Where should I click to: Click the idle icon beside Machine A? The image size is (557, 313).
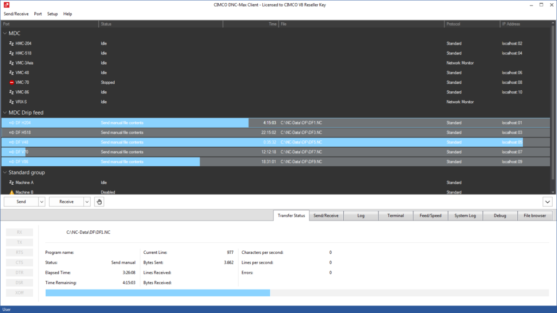point(11,183)
